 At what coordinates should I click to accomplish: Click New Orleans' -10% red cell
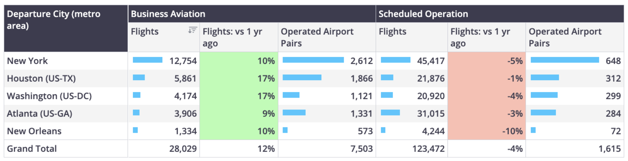coord(486,131)
